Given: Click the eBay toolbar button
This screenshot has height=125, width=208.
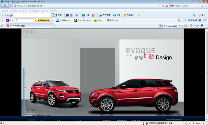Looking at the screenshot, I should [98, 20].
